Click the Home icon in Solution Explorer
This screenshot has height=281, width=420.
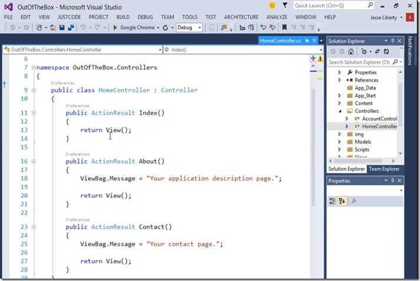(350, 51)
